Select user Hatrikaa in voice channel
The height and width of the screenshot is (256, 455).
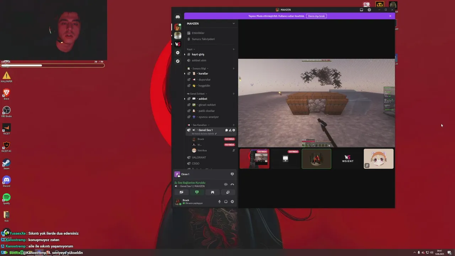pos(213,150)
